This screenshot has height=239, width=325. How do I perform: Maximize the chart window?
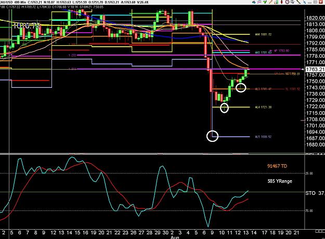[315, 2]
